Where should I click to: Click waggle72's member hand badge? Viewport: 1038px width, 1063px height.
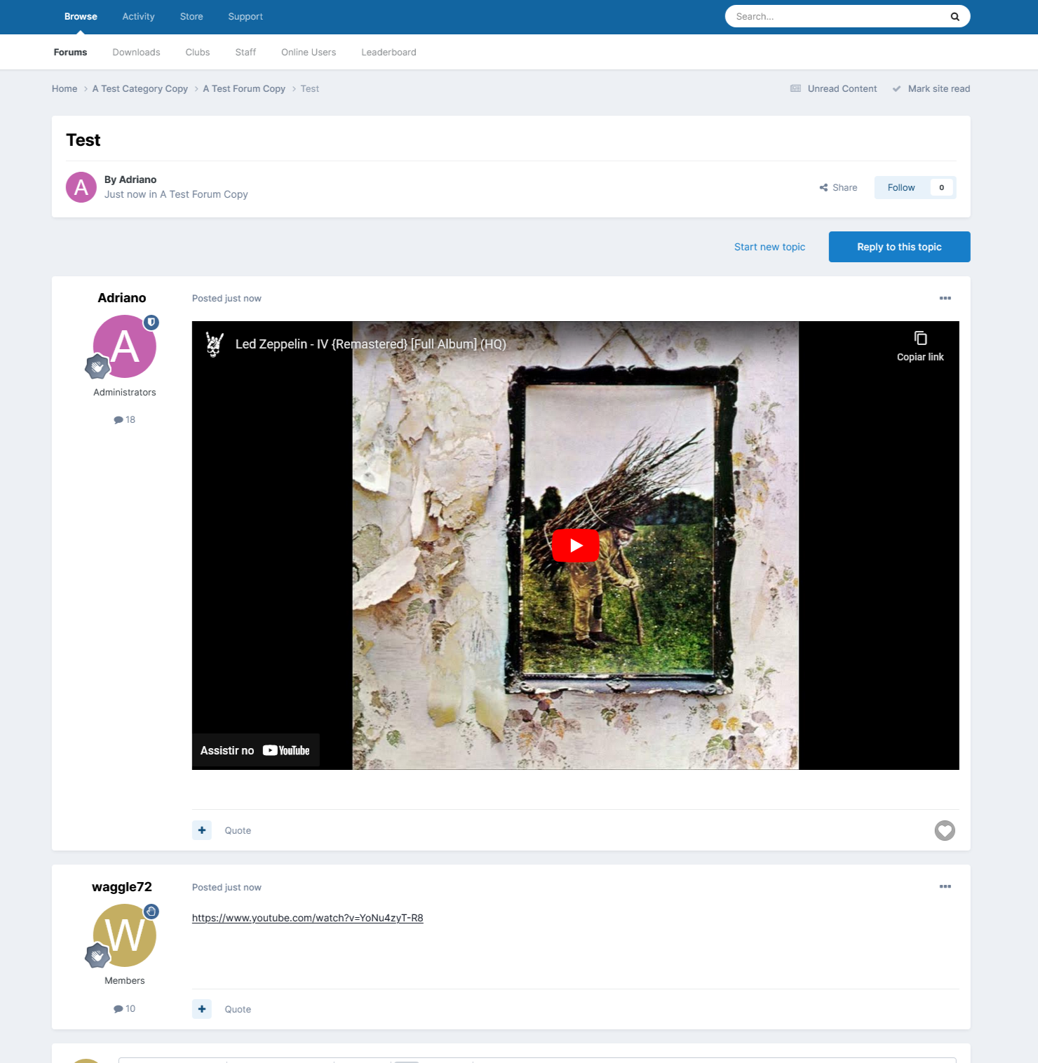coord(151,912)
